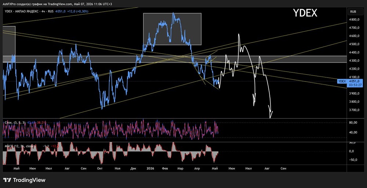The height and width of the screenshot is (188, 367).
Task: Click the Окт label on the time axis
Action: 100,168
